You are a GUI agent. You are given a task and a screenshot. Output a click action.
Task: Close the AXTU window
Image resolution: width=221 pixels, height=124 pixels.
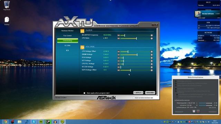click(156, 25)
